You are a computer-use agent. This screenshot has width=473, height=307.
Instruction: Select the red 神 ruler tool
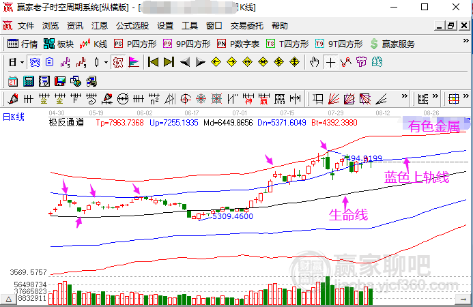point(248,99)
